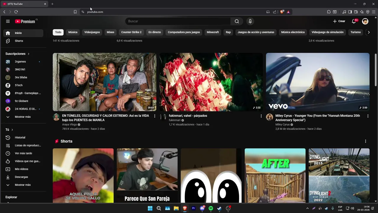Select the En directo filter chip
The width and height of the screenshot is (378, 213).
pos(155,32)
